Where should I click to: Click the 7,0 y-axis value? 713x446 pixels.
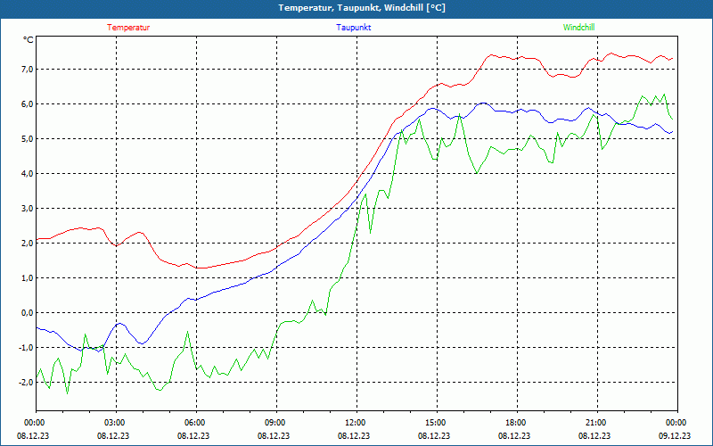click(27, 70)
